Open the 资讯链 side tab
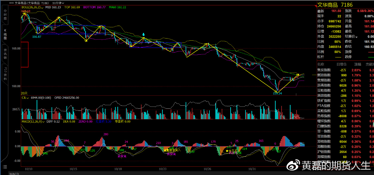This screenshot has width=374, height=175. click(5, 54)
